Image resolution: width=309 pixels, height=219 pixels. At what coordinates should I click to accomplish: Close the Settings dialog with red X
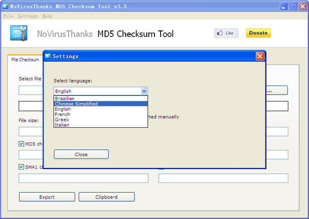pos(260,56)
